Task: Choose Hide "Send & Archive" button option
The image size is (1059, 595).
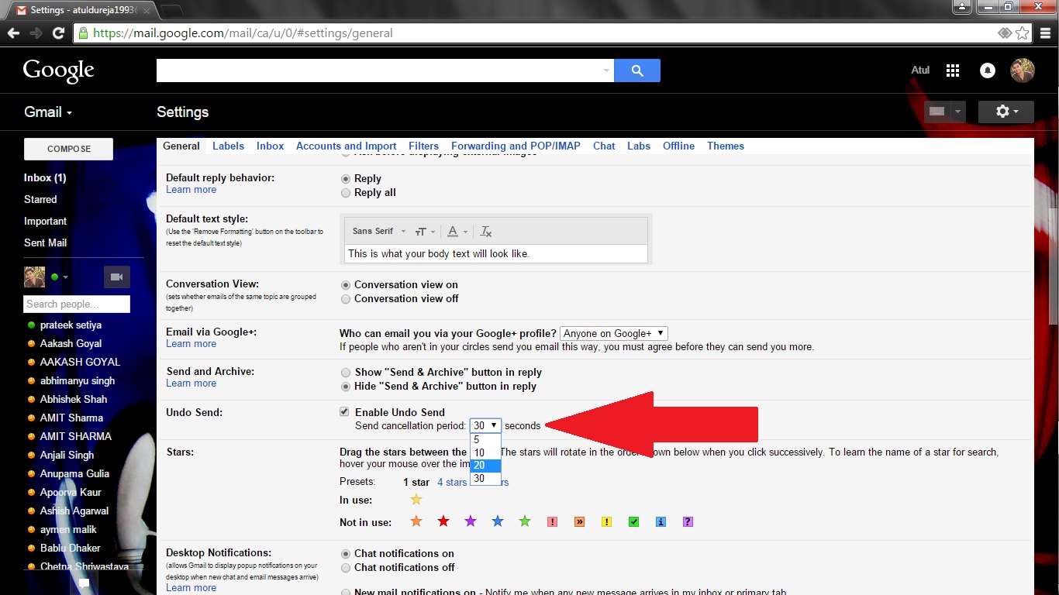Action: [346, 387]
